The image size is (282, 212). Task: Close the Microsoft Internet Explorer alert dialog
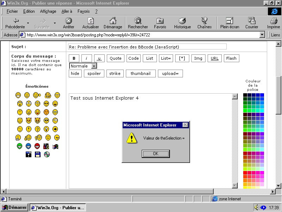(185, 125)
